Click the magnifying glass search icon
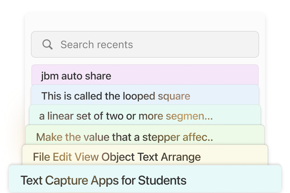This screenshot has width=290, height=193. pyautogui.click(x=48, y=44)
